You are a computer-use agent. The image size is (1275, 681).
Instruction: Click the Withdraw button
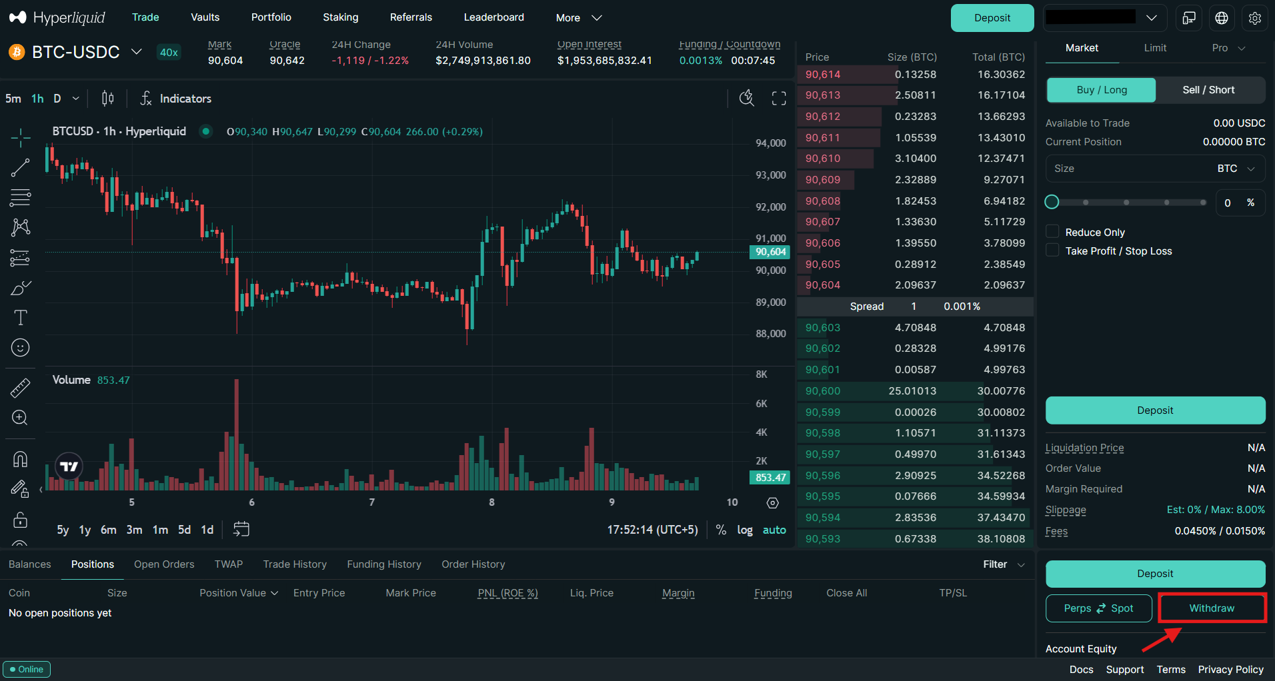point(1212,608)
